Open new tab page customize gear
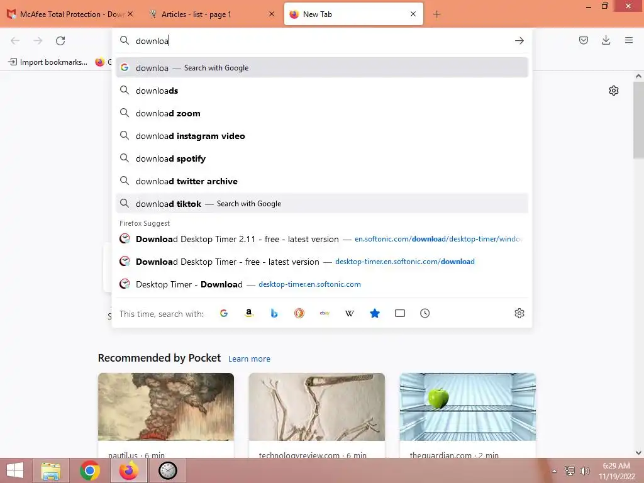644x483 pixels. coord(614,91)
